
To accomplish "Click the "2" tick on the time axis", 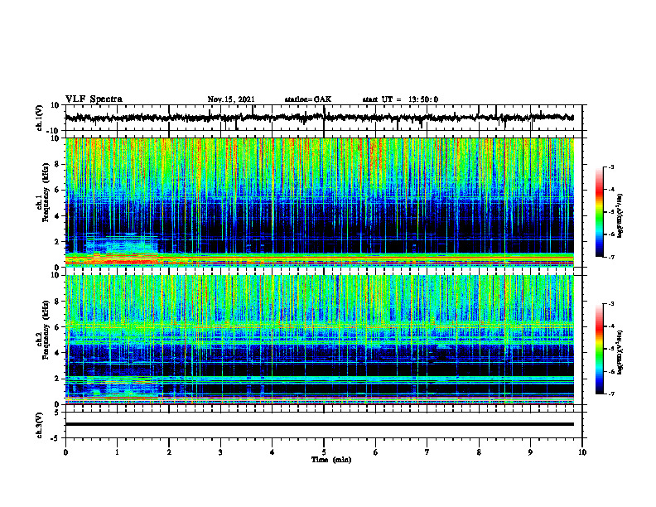I will coord(169,452).
